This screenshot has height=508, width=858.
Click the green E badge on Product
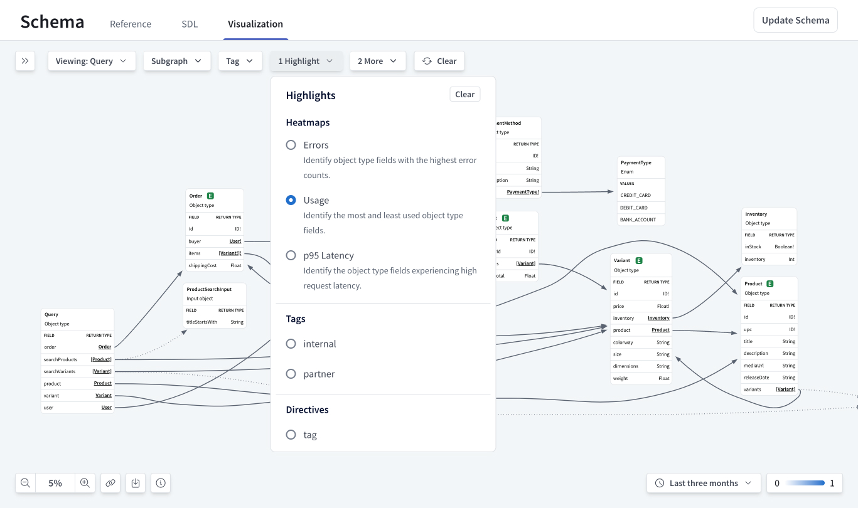[770, 283]
